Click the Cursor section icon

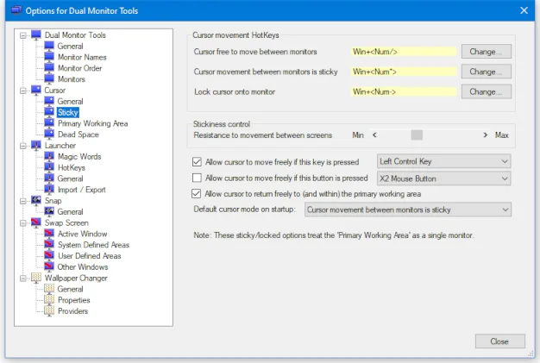[36, 90]
